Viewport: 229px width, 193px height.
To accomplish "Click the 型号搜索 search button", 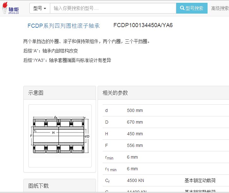I will [192, 8].
